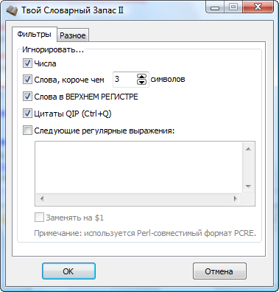This screenshot has height=292, width=279.
Task: Close the Твой Словарный Запас II window
Action: [258, 7]
